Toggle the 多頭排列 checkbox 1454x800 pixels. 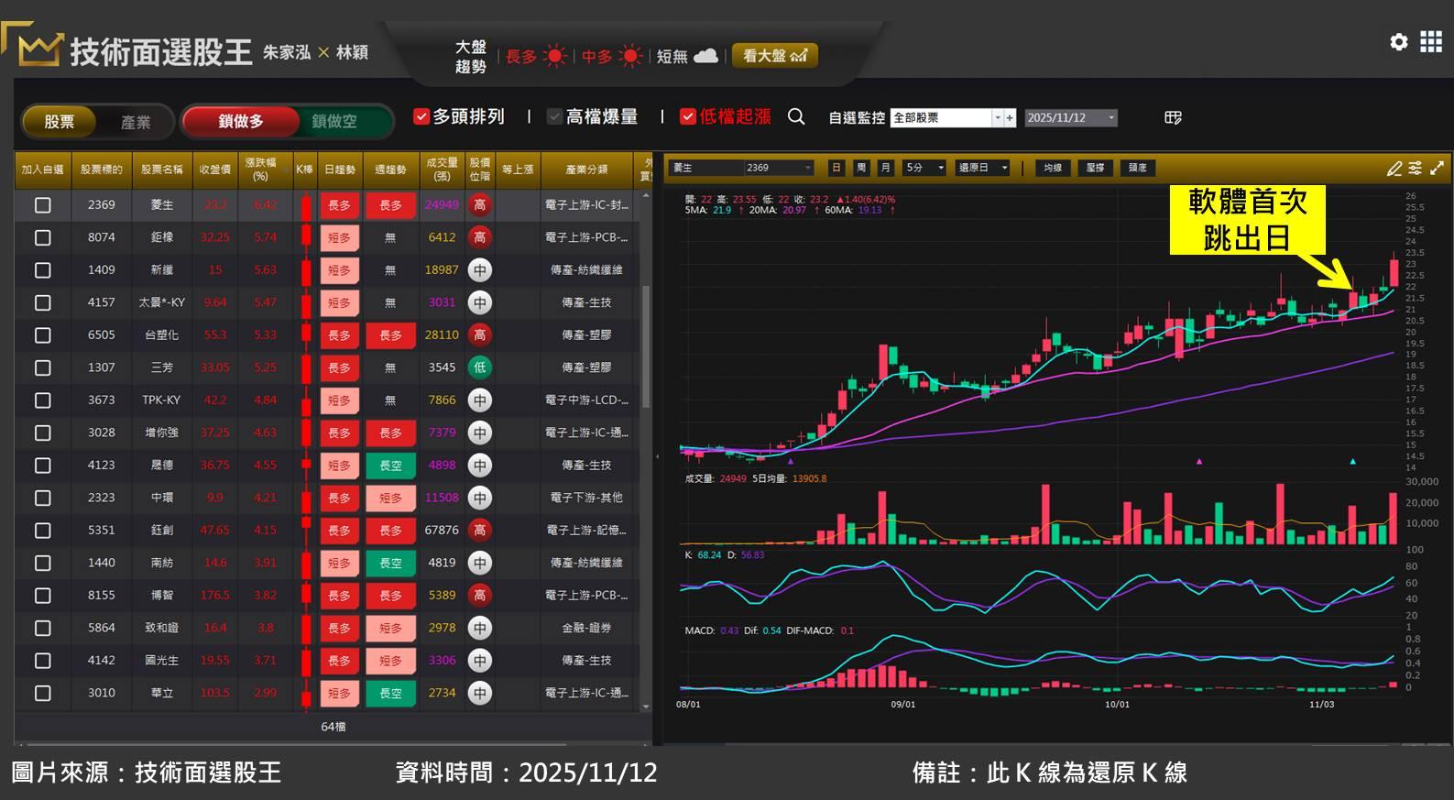tap(421, 116)
